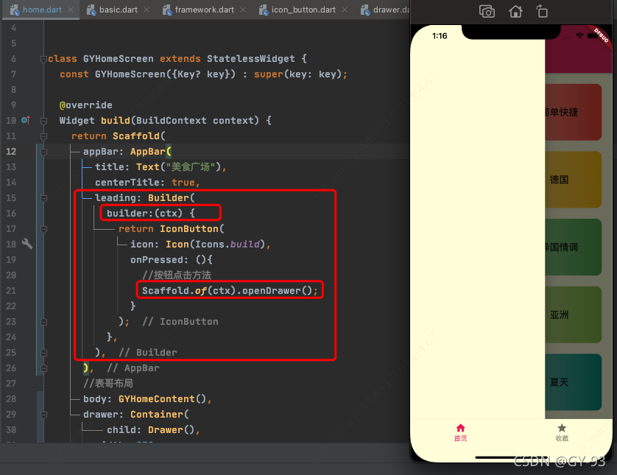Viewport: 617px width, 475px height.
Task: Click the 'StatelessWidget' class name in code
Action: click(250, 59)
